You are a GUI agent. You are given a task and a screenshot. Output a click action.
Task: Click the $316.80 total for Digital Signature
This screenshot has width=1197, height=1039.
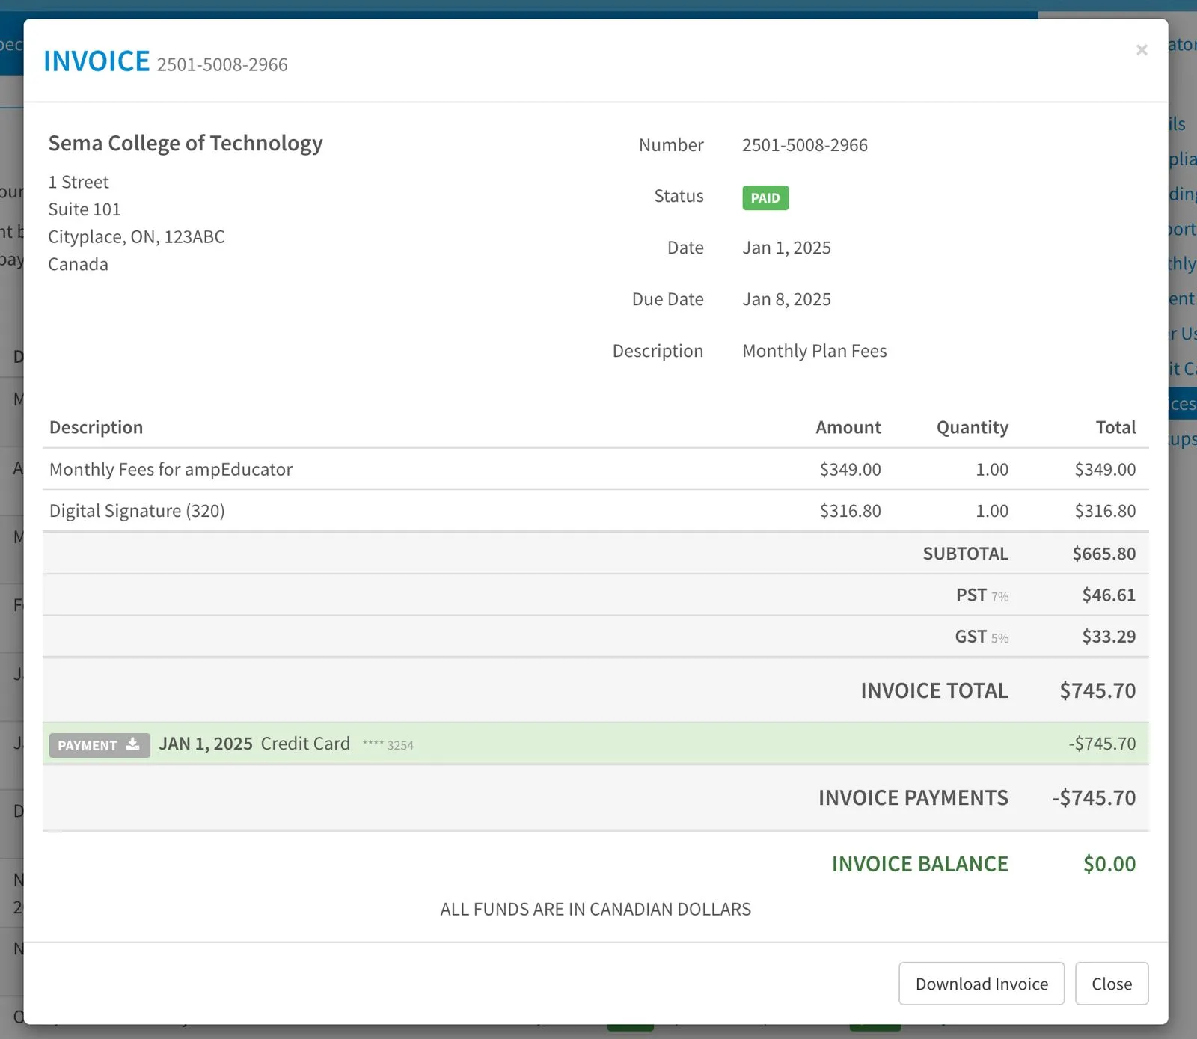(x=1105, y=511)
